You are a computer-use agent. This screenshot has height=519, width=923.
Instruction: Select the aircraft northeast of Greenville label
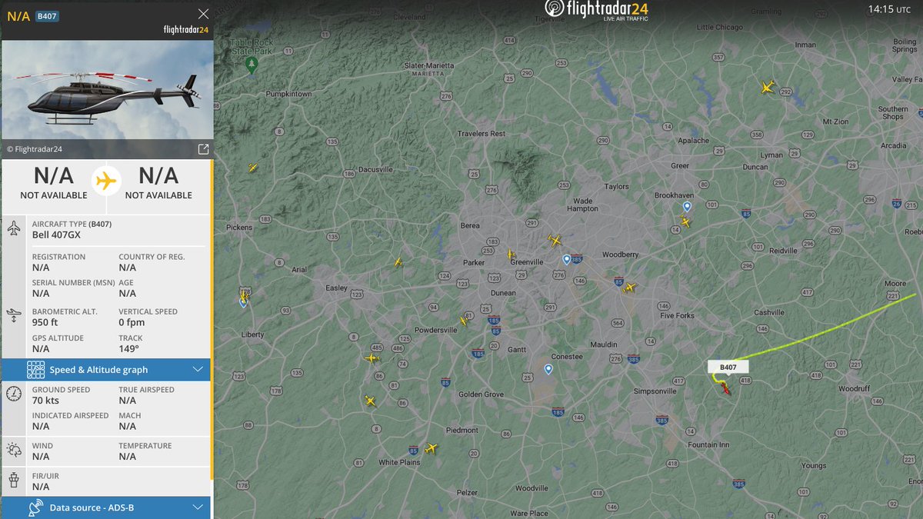pyautogui.click(x=555, y=241)
